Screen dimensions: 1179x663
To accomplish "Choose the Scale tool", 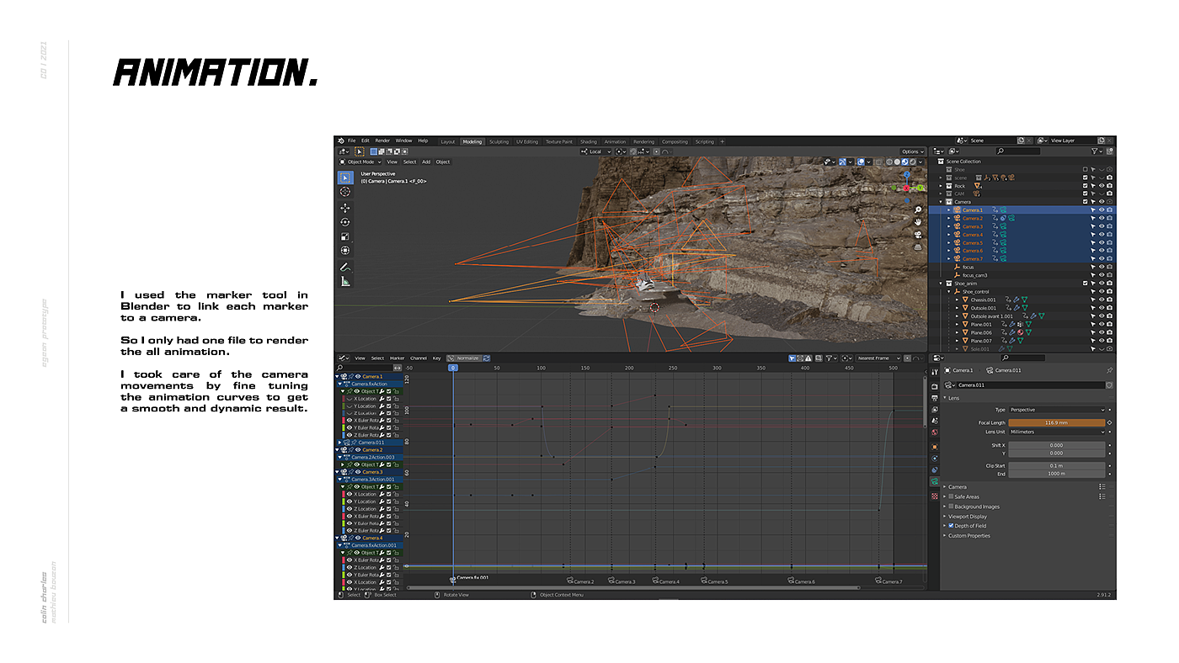I will (345, 236).
